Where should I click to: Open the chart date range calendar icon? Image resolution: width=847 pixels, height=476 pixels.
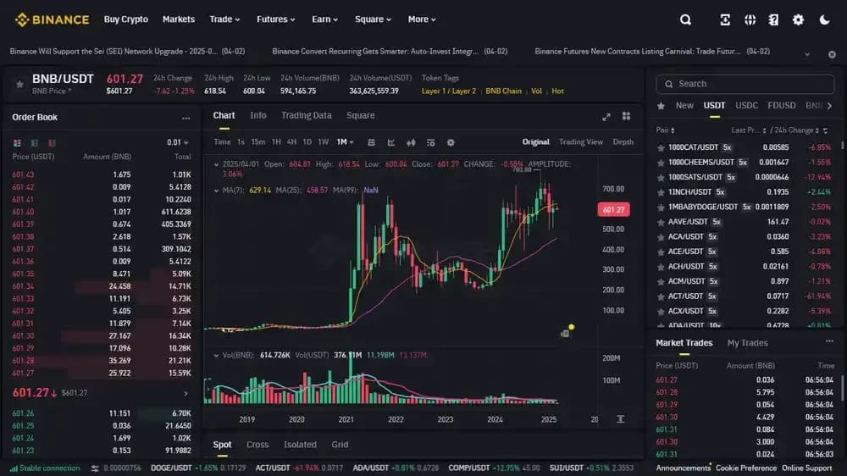click(x=371, y=142)
